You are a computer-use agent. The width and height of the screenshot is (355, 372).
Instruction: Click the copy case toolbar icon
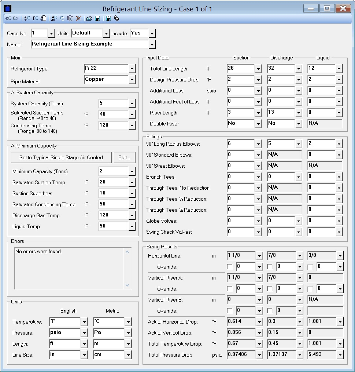[62, 18]
